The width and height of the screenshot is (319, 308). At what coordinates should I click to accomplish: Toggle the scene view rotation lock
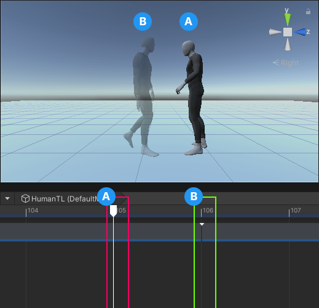308,12
